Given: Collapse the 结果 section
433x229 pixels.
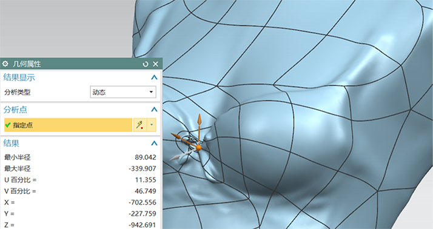Looking at the screenshot, I should [x=154, y=143].
